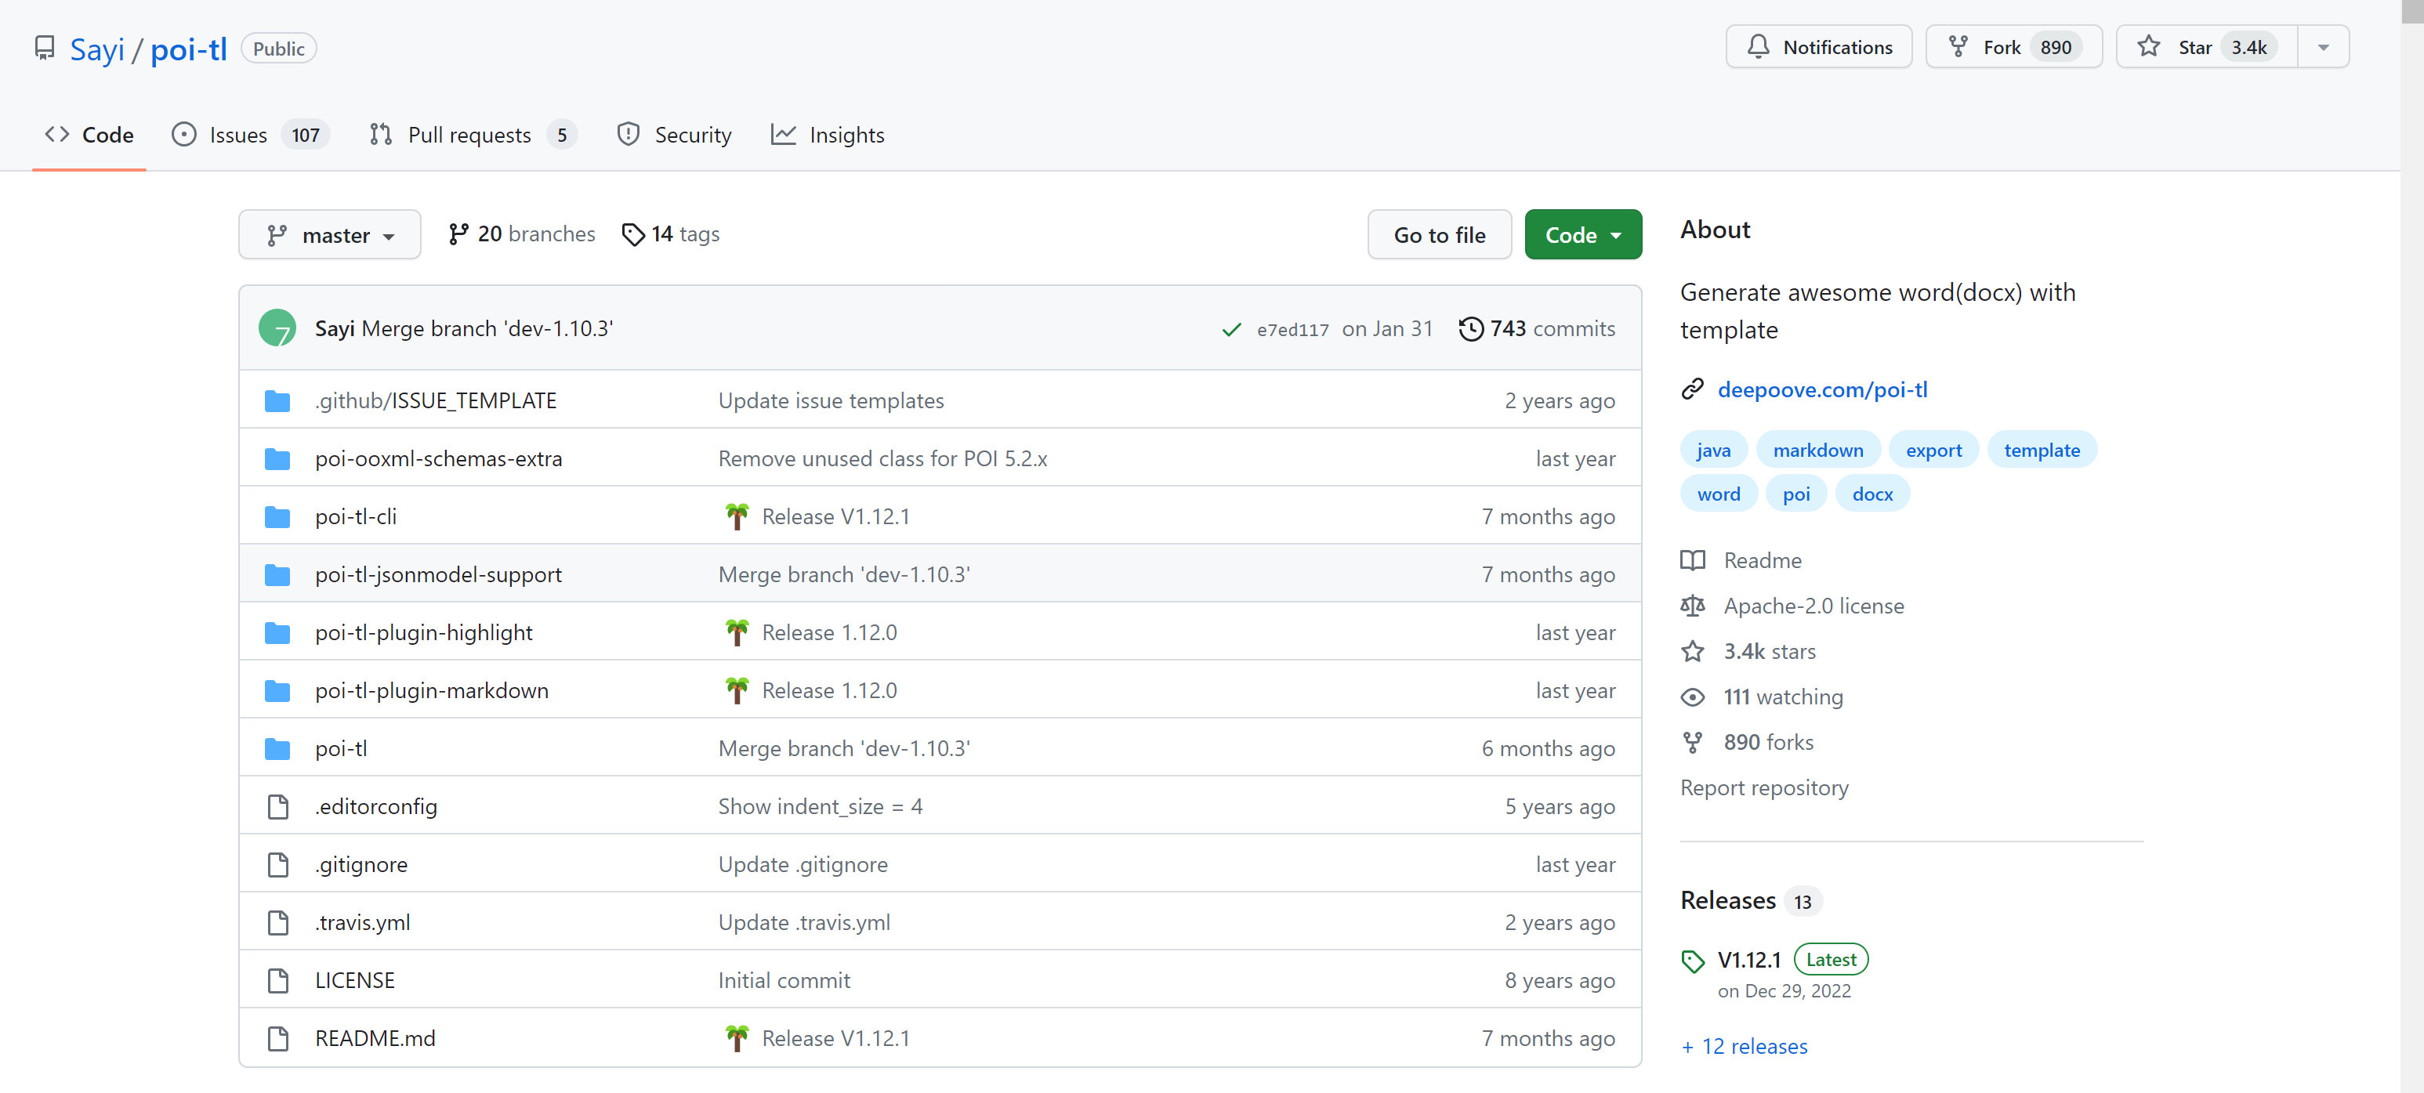Open the + 12 releases link
The image size is (2424, 1093).
[x=1744, y=1046]
